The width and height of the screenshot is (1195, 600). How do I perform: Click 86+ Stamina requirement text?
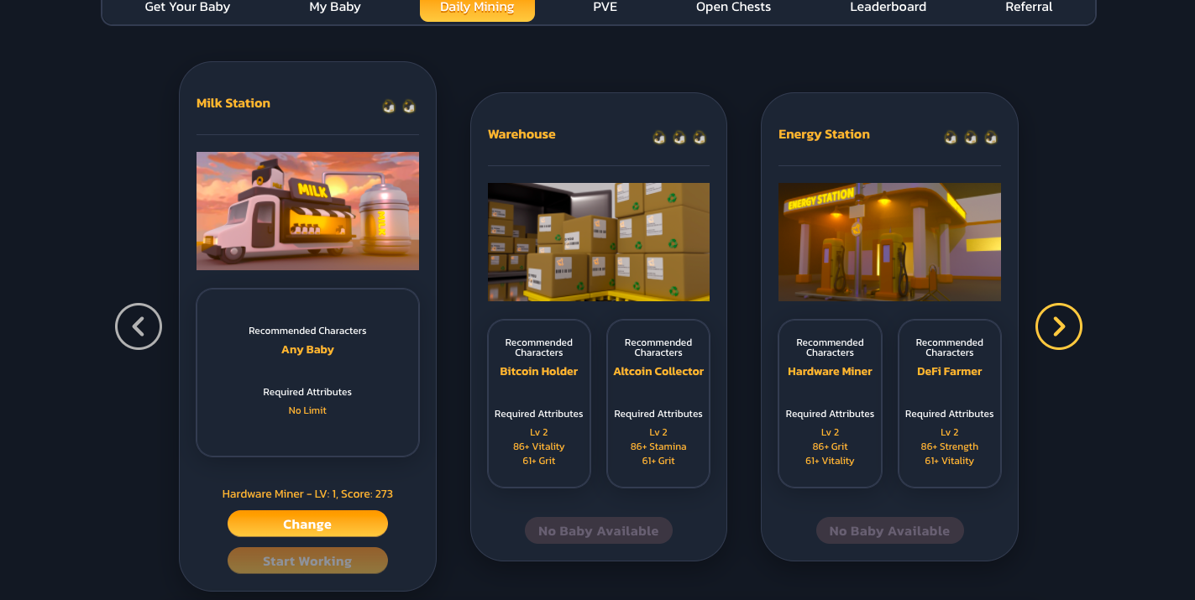coord(658,446)
